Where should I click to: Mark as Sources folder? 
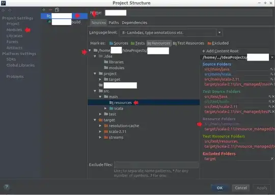[119, 43]
